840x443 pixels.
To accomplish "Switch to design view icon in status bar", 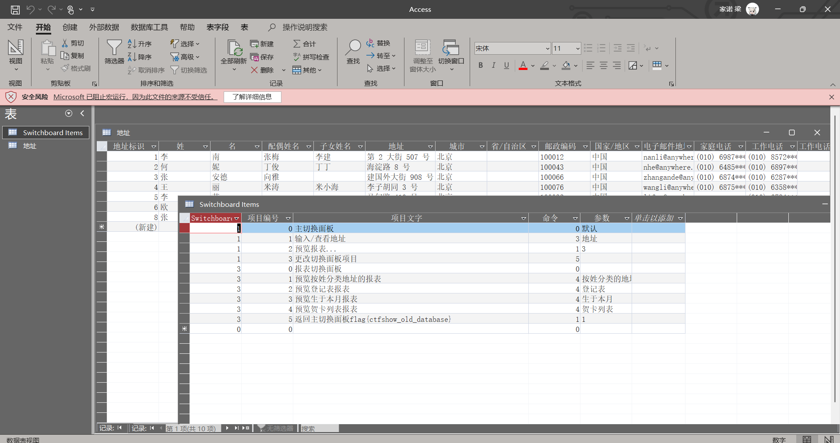I will pos(829,440).
